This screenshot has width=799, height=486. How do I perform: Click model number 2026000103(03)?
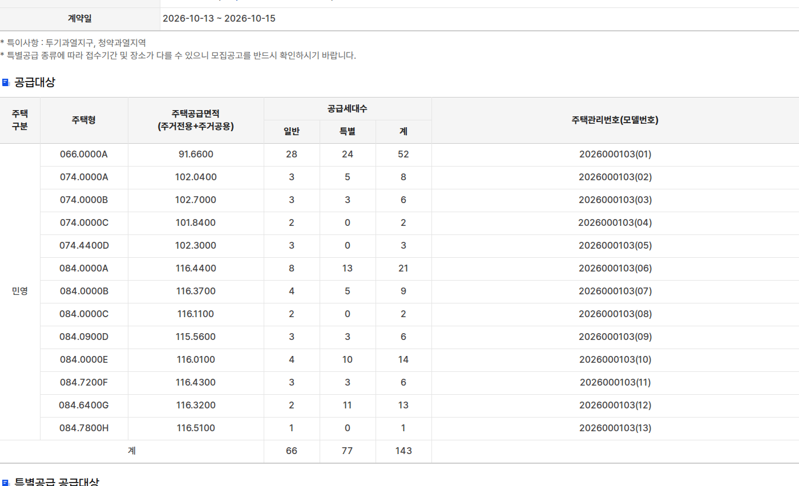coord(615,200)
